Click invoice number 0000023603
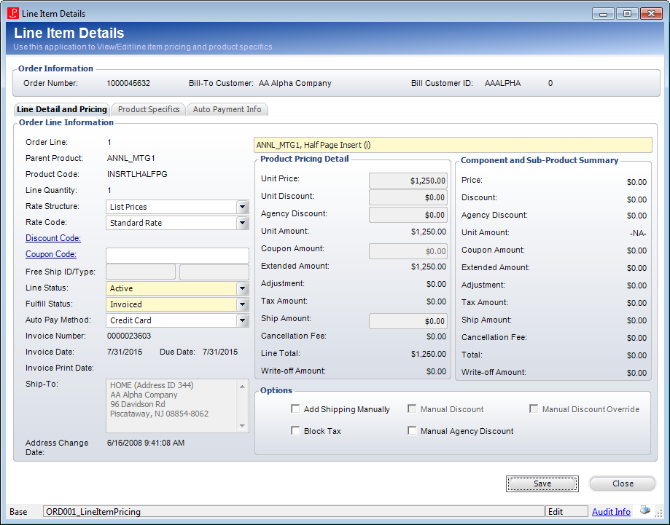The height and width of the screenshot is (525, 670). [129, 336]
